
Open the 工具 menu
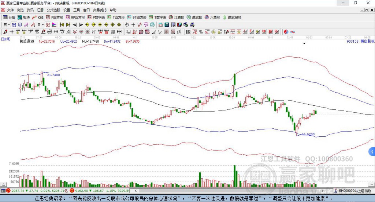click(77, 10)
